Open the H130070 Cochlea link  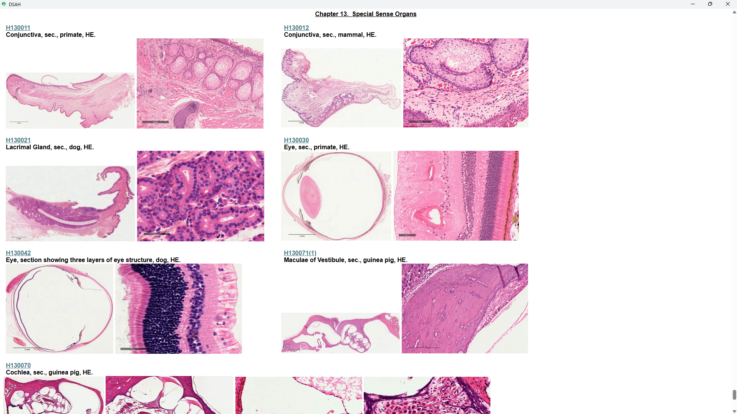(18, 365)
